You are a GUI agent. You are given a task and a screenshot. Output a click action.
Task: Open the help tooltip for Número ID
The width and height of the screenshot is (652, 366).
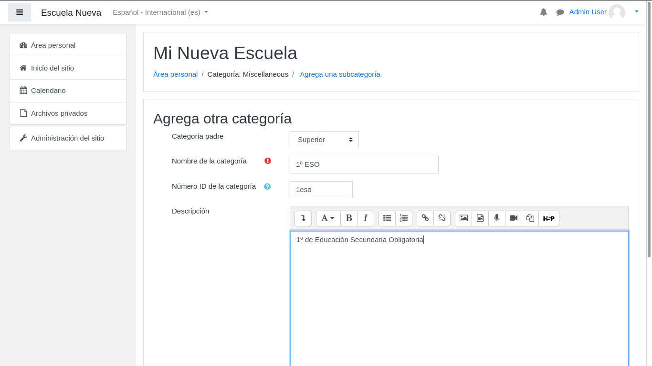click(x=267, y=186)
